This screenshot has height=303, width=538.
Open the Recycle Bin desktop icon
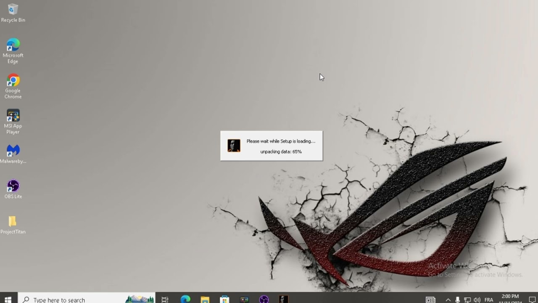click(x=13, y=13)
